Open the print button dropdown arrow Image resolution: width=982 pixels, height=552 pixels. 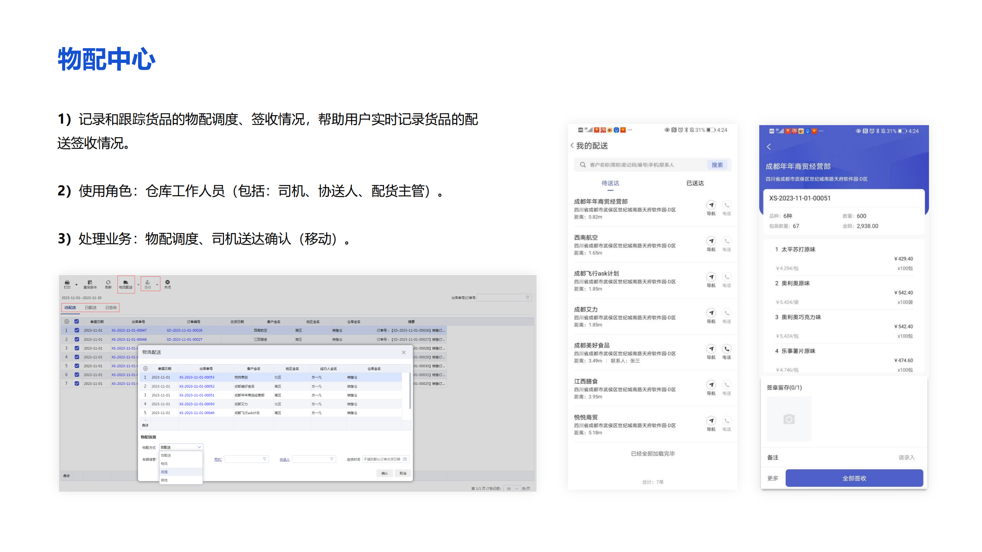pos(76,284)
